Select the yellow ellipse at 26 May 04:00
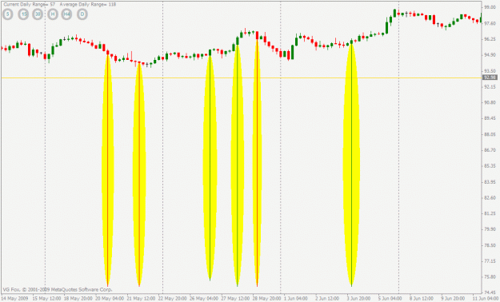Viewport: 500px width, 302px height. tap(210, 168)
